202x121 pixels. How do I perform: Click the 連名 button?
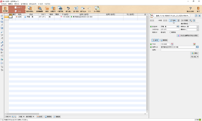[x=194, y=53]
